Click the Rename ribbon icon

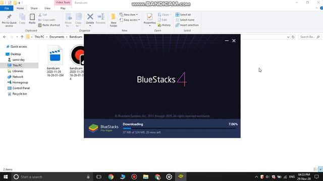[x=100, y=19]
